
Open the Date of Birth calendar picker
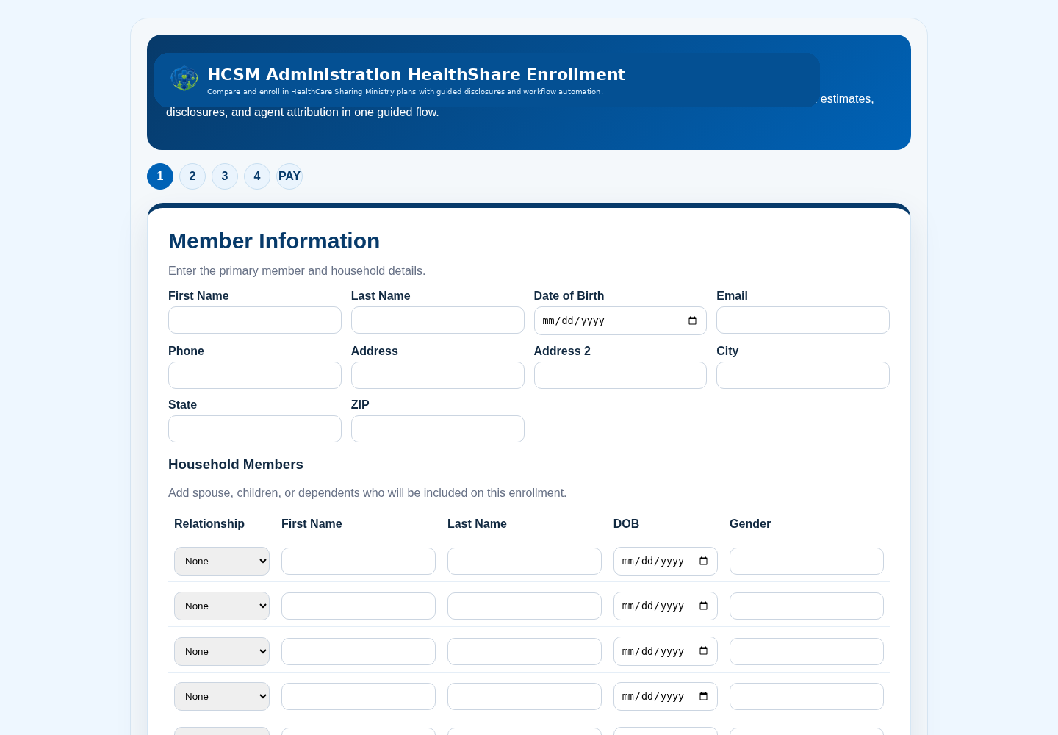coord(692,321)
